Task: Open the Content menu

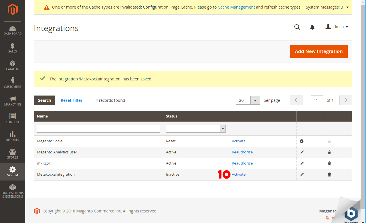Action: click(x=13, y=119)
